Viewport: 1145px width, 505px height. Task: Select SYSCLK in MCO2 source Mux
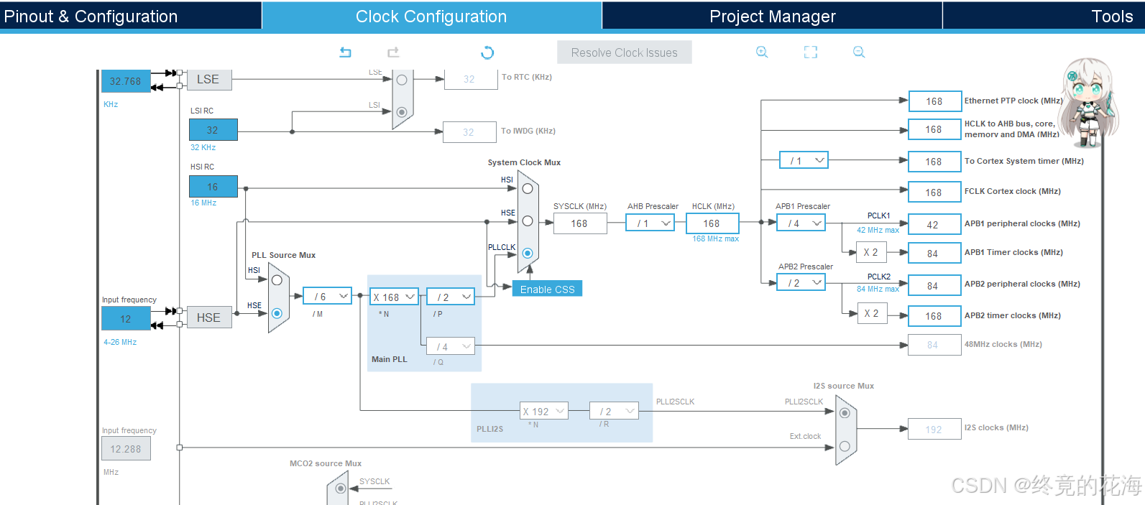[x=341, y=488]
